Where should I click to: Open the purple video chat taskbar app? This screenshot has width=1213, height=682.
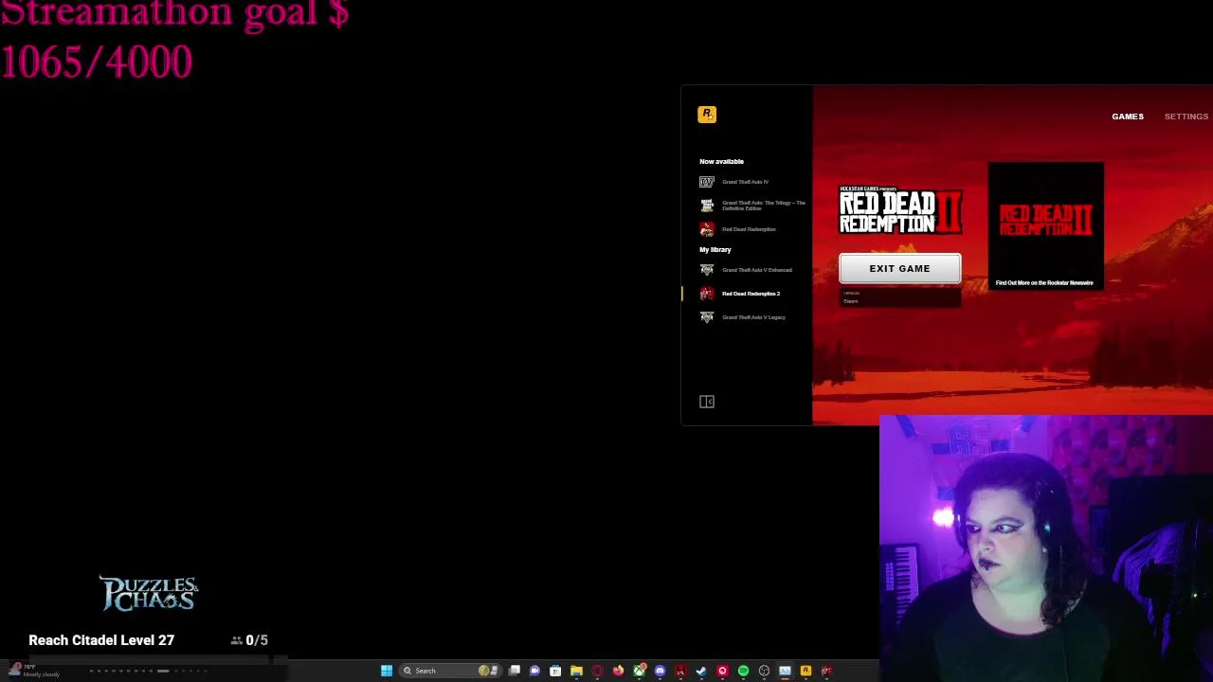[x=534, y=671]
